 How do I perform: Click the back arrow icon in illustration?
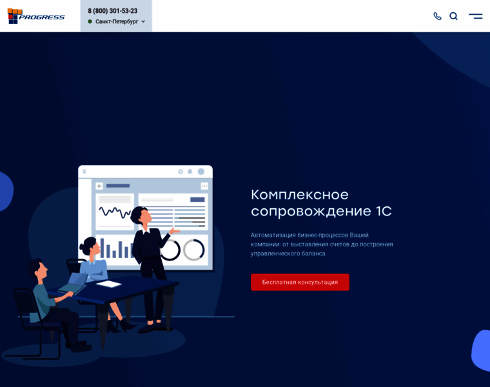99,186
